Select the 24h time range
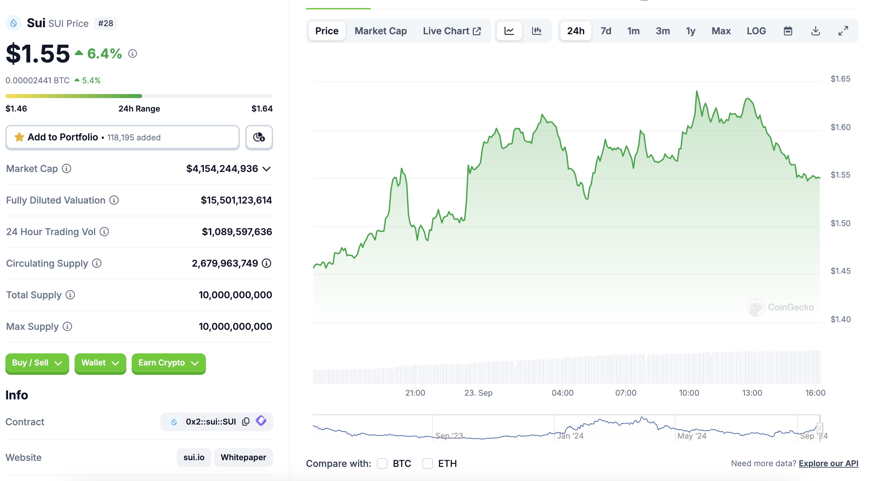The height and width of the screenshot is (481, 870). tap(575, 31)
